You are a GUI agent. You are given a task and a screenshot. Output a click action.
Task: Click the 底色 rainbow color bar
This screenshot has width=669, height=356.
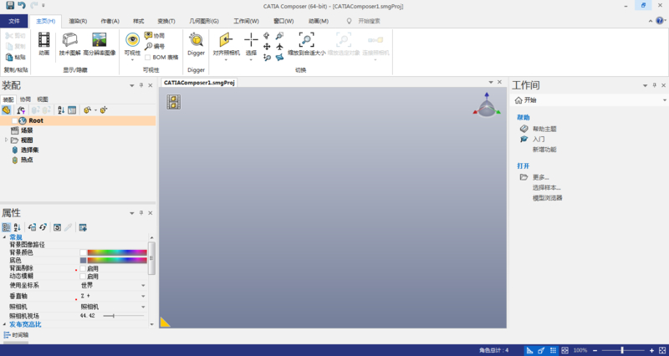117,260
